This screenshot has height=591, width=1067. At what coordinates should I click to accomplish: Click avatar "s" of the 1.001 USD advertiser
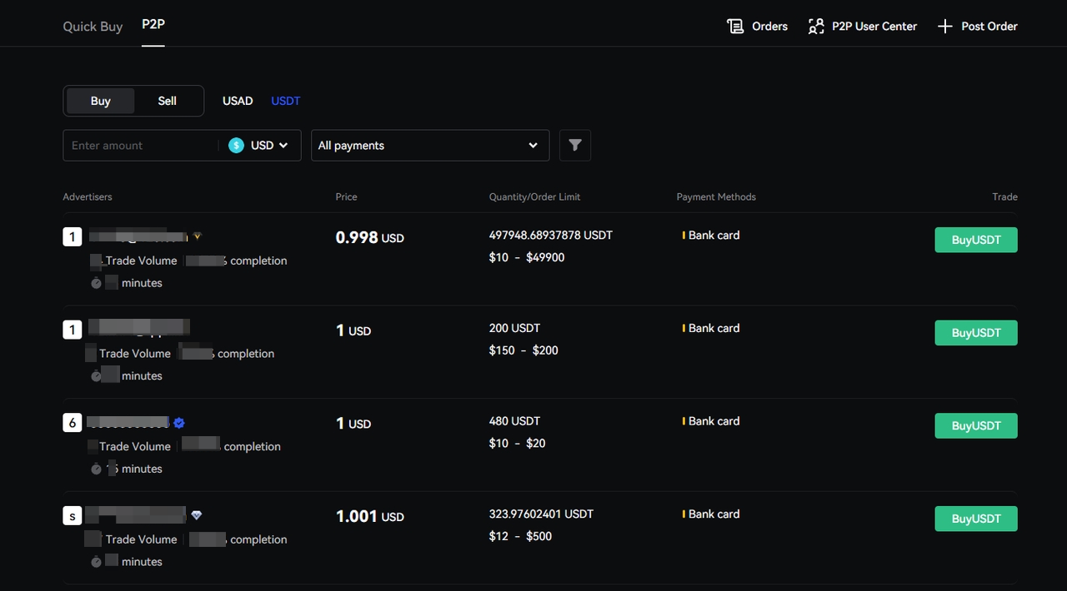pyautogui.click(x=73, y=516)
